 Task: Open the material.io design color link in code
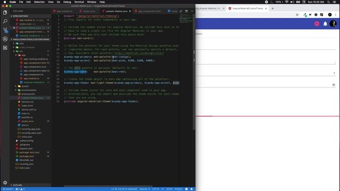click(x=139, y=53)
